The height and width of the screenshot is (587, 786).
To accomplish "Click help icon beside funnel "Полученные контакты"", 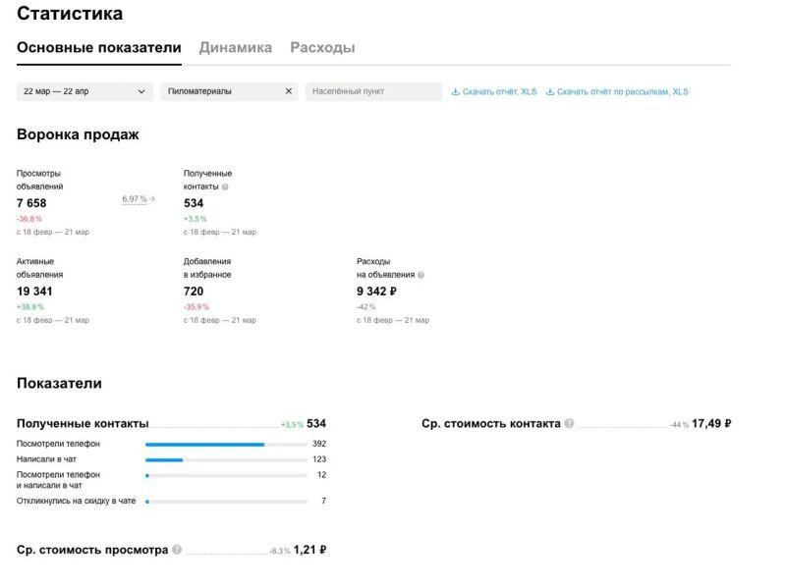I will click(225, 187).
